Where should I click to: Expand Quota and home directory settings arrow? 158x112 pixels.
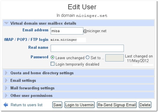[x=6, y=73]
